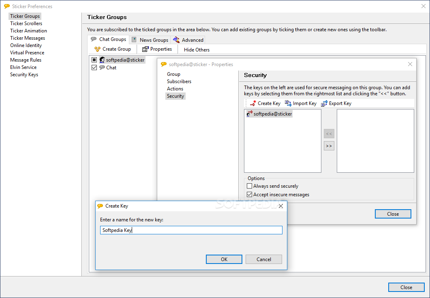The height and width of the screenshot is (298, 430).
Task: Click the key name input field
Action: 191,230
